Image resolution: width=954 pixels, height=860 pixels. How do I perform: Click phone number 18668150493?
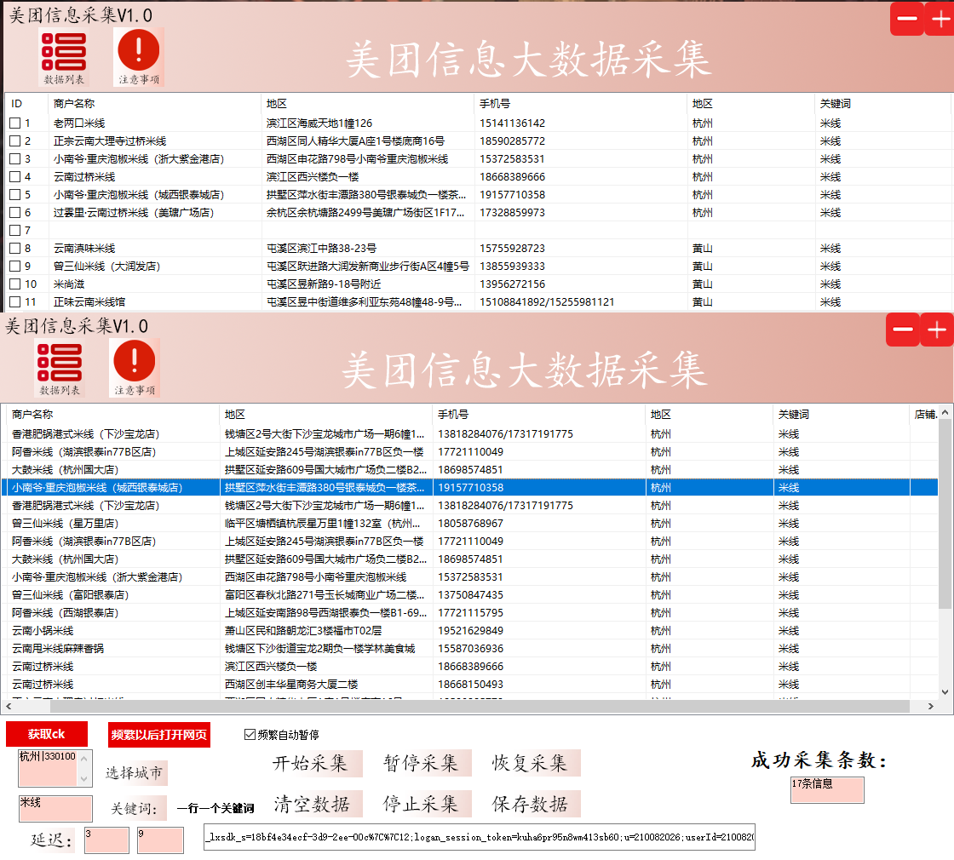[471, 685]
